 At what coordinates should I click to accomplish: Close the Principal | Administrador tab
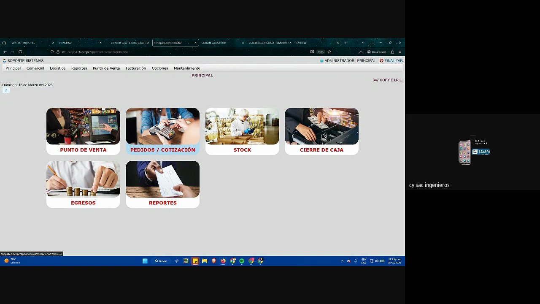click(195, 43)
